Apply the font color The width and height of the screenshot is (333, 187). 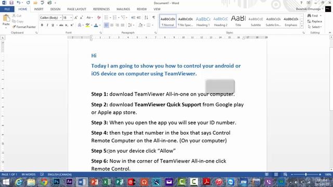(96, 25)
